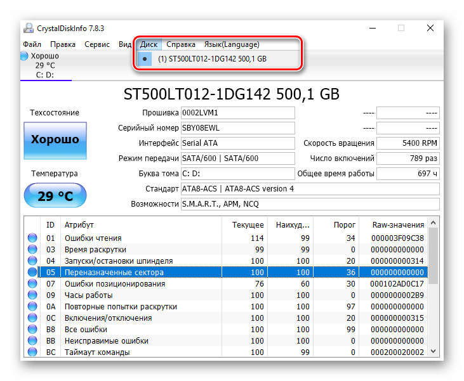The width and height of the screenshot is (464, 381).
Task: Click the disk title ST500LT012-1DG142 500,1 GB
Action: coord(232,94)
